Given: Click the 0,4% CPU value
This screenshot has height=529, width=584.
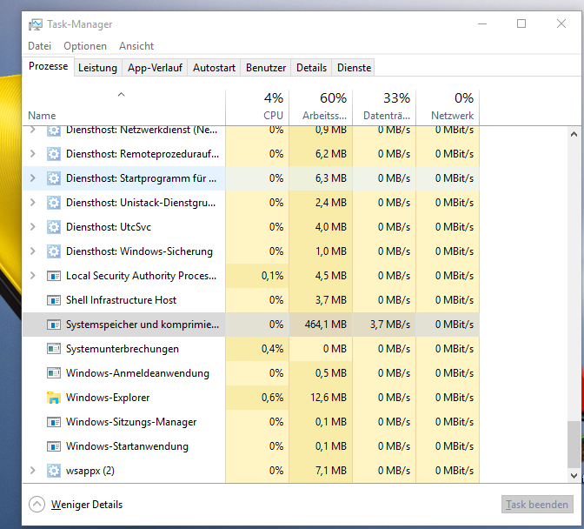Looking at the screenshot, I should 272,349.
